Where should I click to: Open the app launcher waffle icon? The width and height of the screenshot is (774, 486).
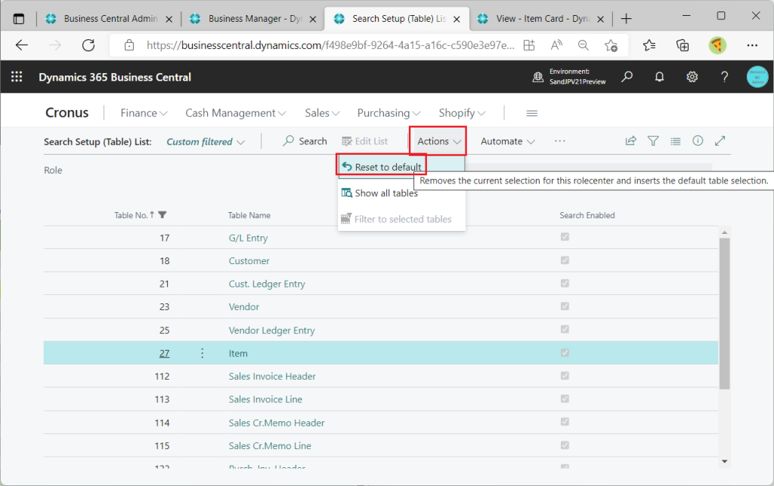[17, 77]
